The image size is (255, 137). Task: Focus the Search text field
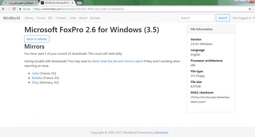[196, 18]
